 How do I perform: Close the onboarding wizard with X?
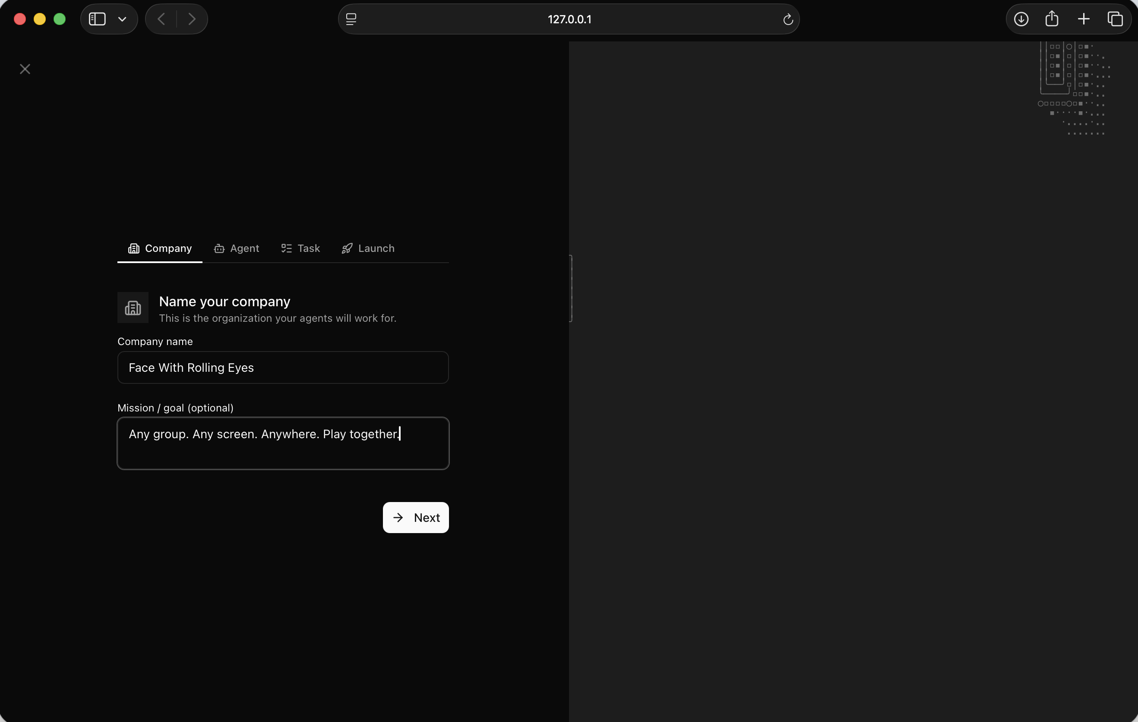[25, 69]
